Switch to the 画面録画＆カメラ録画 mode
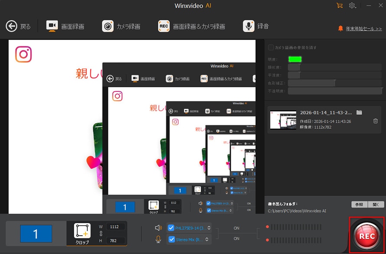This screenshot has width=386, height=254. 192,26
